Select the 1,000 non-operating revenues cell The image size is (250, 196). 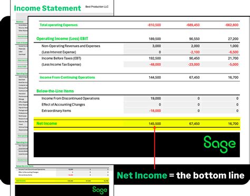click(x=220, y=46)
